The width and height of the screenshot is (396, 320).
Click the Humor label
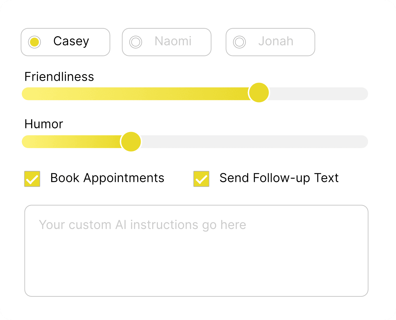coord(43,124)
